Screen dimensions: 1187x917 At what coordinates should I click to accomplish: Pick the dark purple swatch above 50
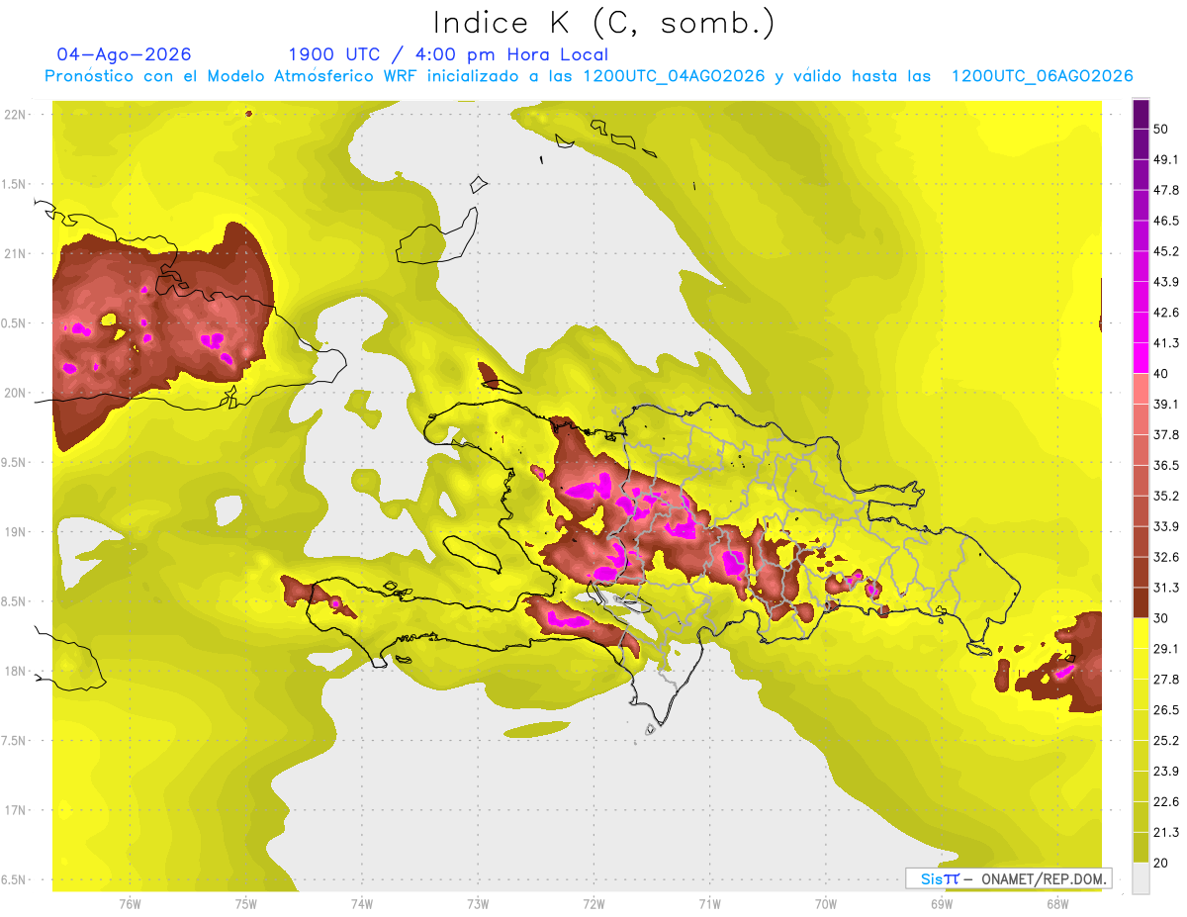[x=1141, y=115]
